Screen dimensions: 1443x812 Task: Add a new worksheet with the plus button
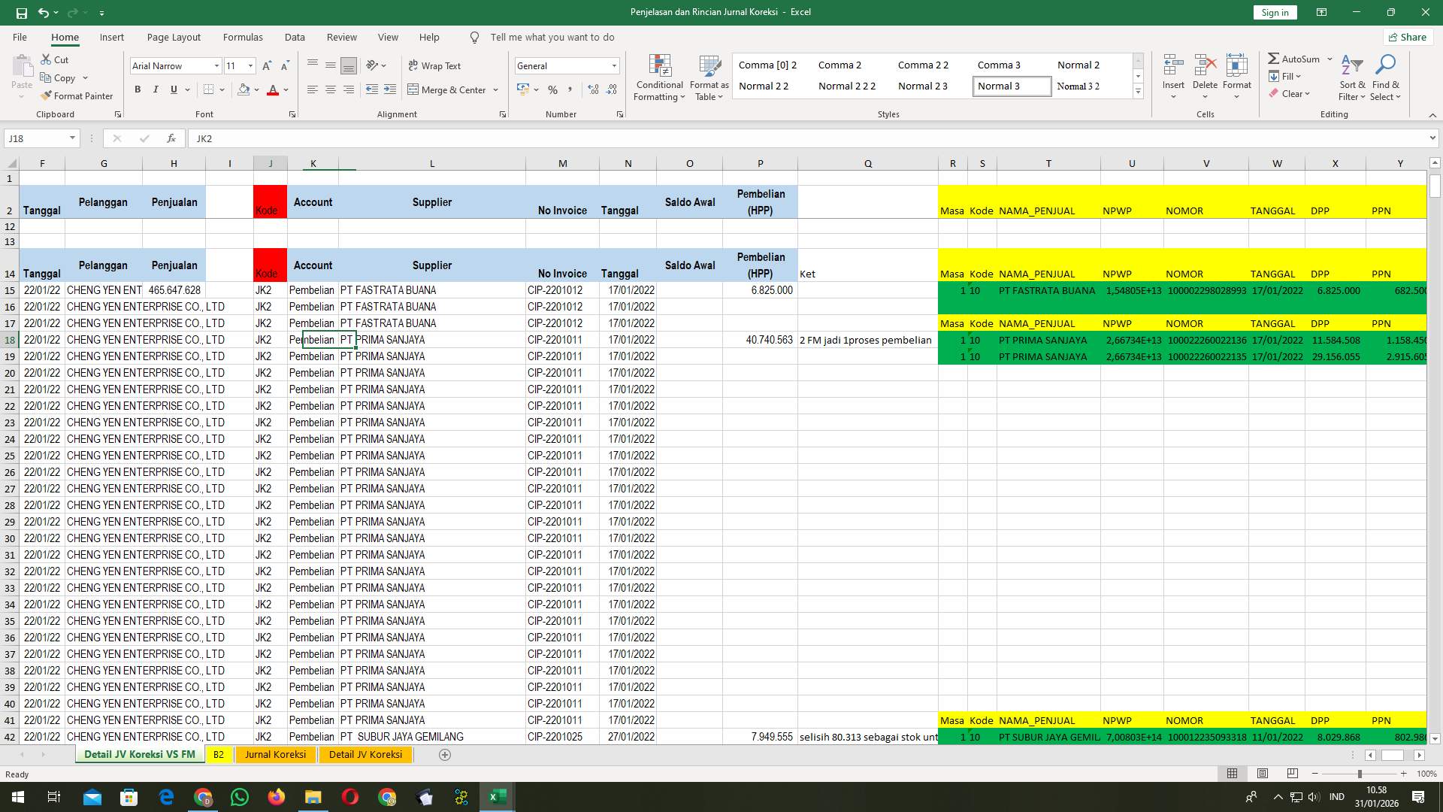coord(445,755)
